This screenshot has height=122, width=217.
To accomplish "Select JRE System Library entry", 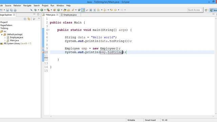I will 16,44.
